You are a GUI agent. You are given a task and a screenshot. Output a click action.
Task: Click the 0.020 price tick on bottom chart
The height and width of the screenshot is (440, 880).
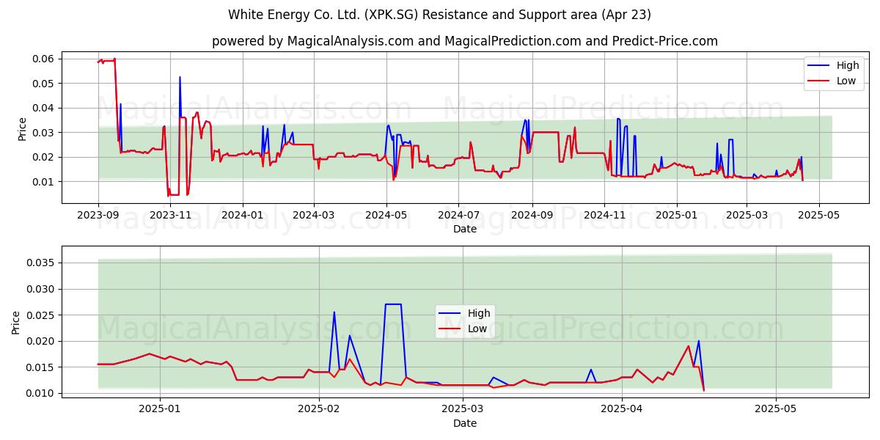(42, 341)
